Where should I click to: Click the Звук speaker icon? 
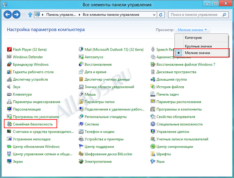(x=9, y=87)
